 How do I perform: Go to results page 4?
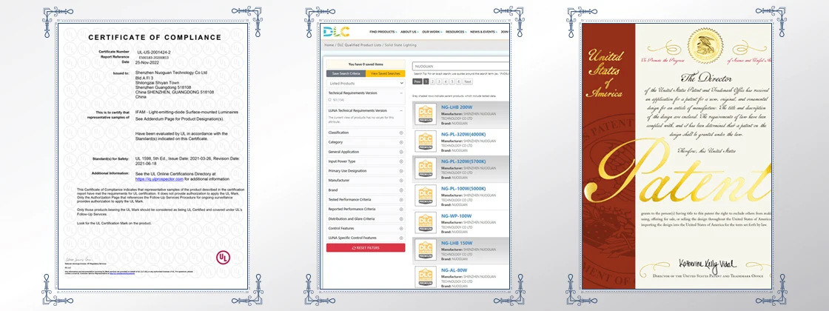(x=446, y=82)
